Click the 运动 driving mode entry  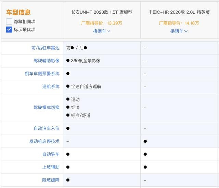75,99
